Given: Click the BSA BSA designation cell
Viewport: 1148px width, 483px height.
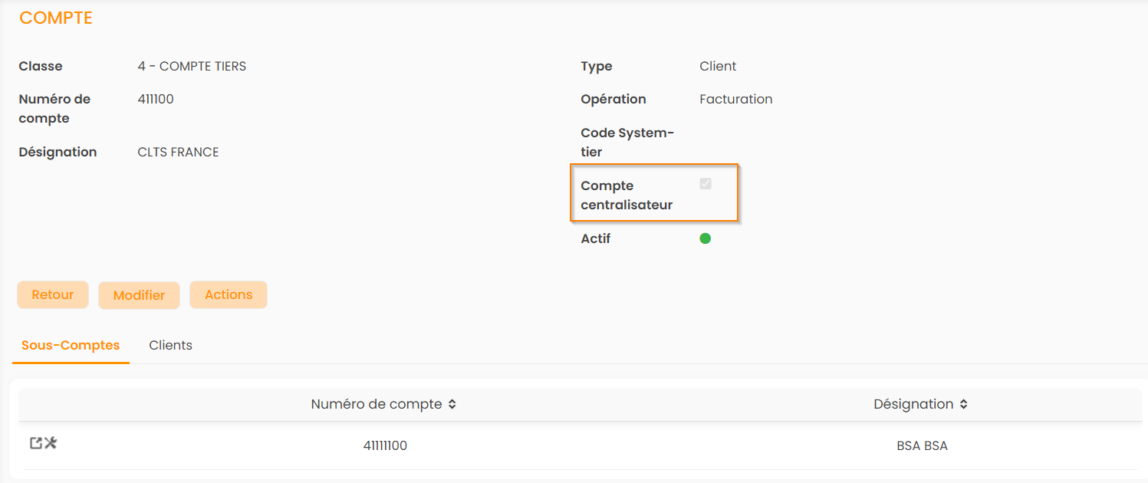Looking at the screenshot, I should pos(922,445).
